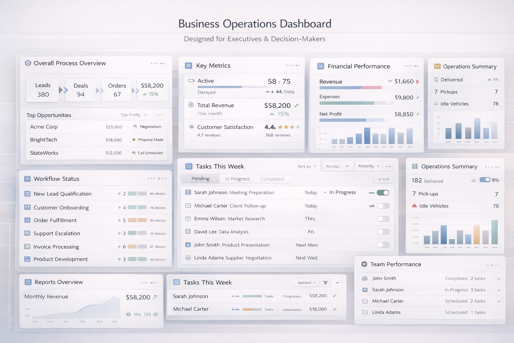Click the filter icon in lower Tasks panel

click(325, 283)
